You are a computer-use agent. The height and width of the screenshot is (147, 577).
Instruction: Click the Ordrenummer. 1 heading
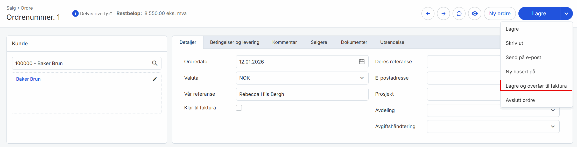coord(33,17)
